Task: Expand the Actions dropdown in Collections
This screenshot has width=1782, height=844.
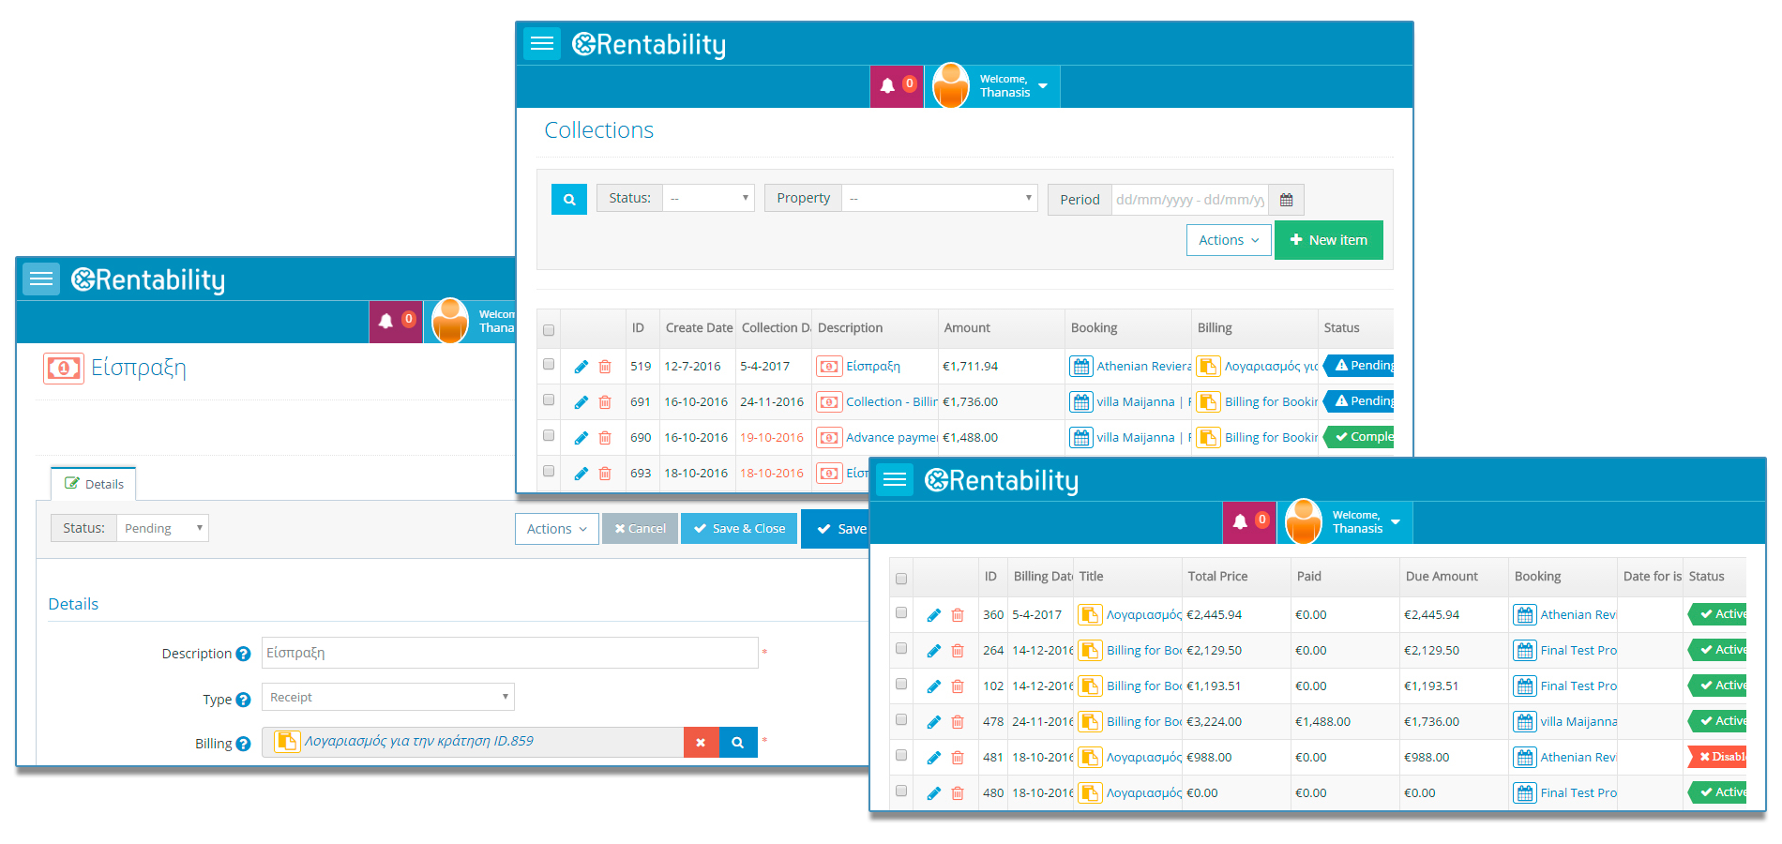Action: (x=1229, y=240)
